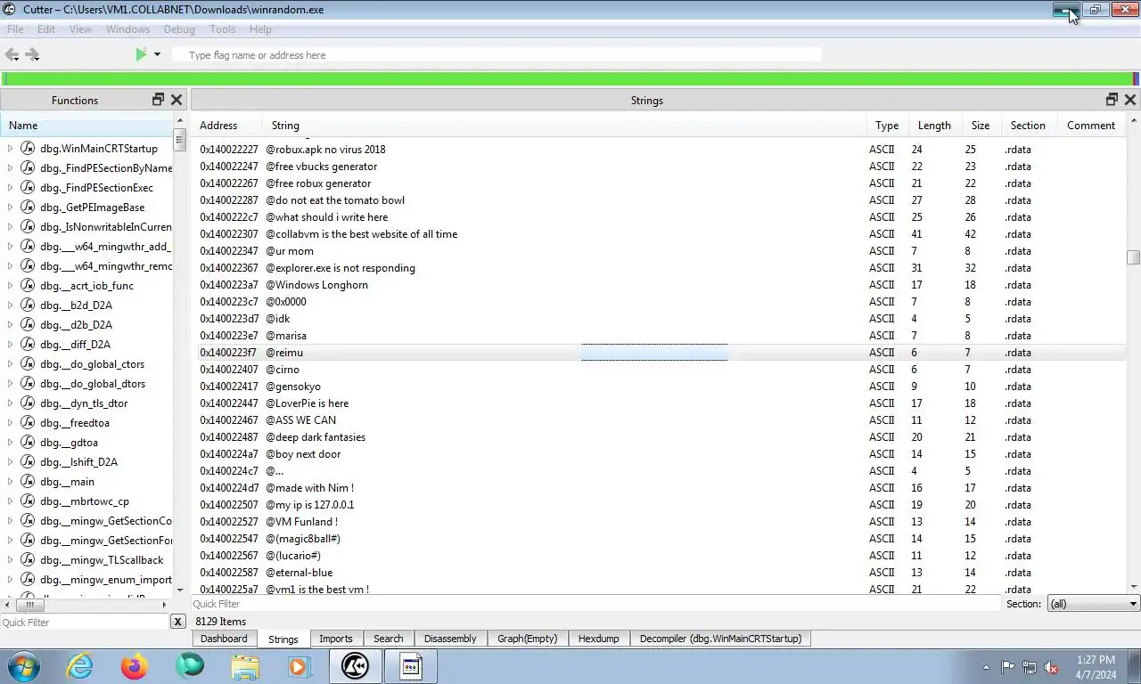Click the green binary overview navigation bar

tap(570, 79)
